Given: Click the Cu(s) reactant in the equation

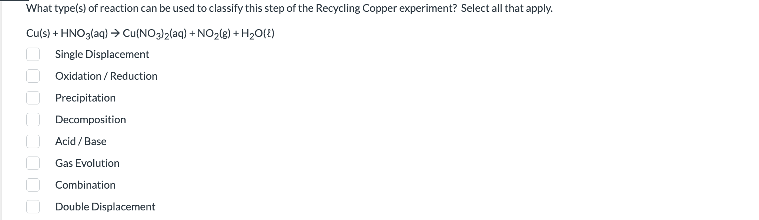Looking at the screenshot, I should [x=37, y=33].
